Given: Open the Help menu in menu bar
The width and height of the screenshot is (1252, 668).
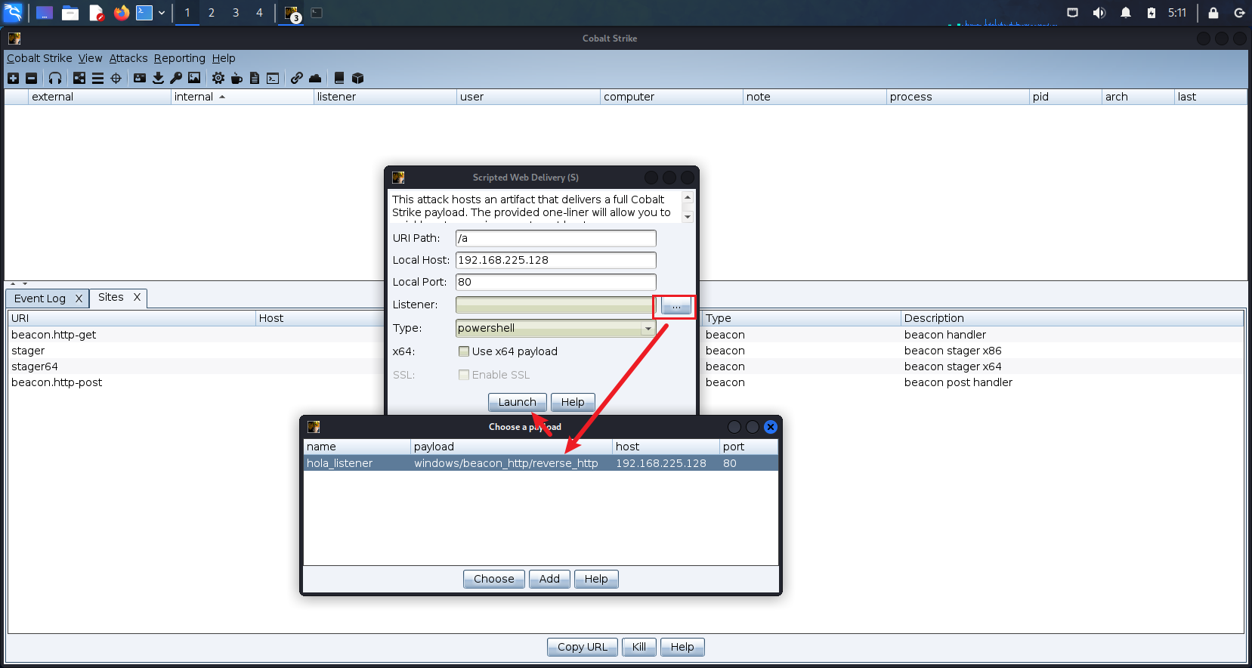Looking at the screenshot, I should (x=224, y=58).
